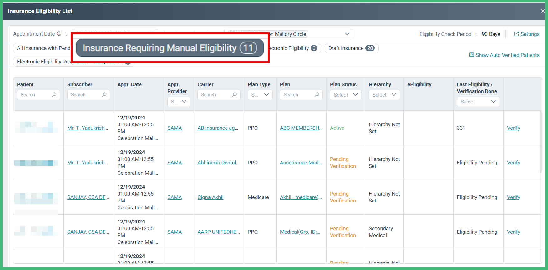Click the info icon beside Appointment Date
This screenshot has width=548, height=270.
(59, 34)
